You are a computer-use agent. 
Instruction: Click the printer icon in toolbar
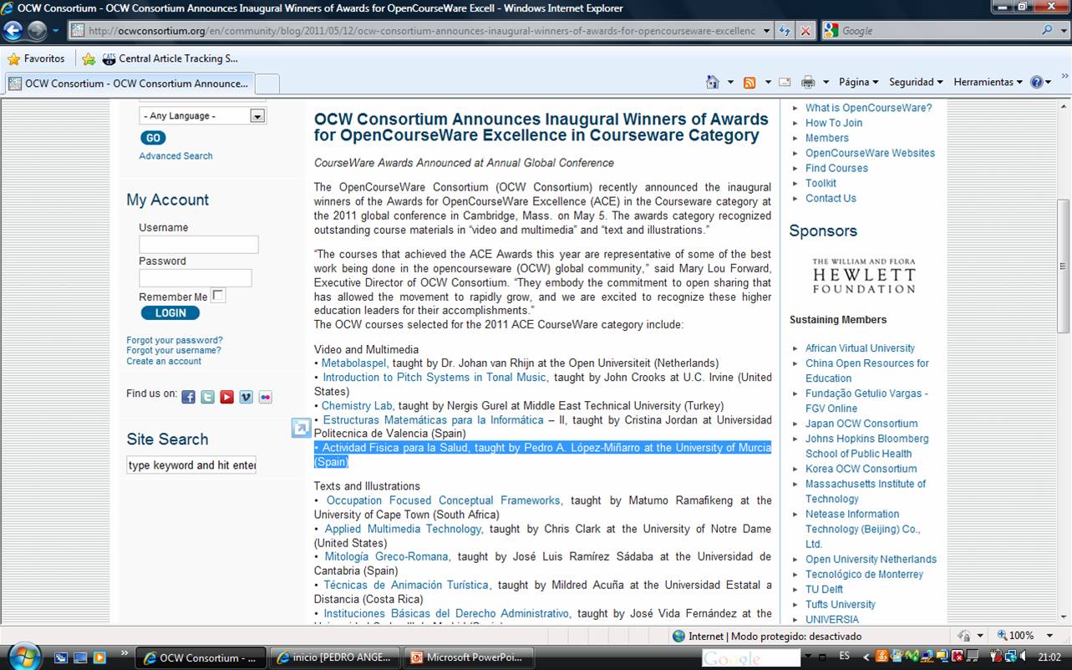(x=807, y=82)
